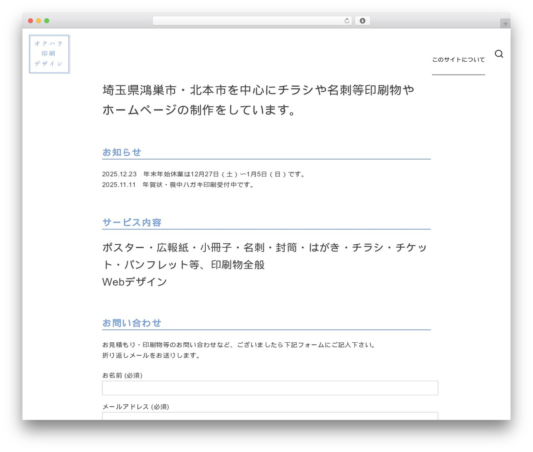Click the お名前 input field
533x452 pixels.
(x=270, y=388)
